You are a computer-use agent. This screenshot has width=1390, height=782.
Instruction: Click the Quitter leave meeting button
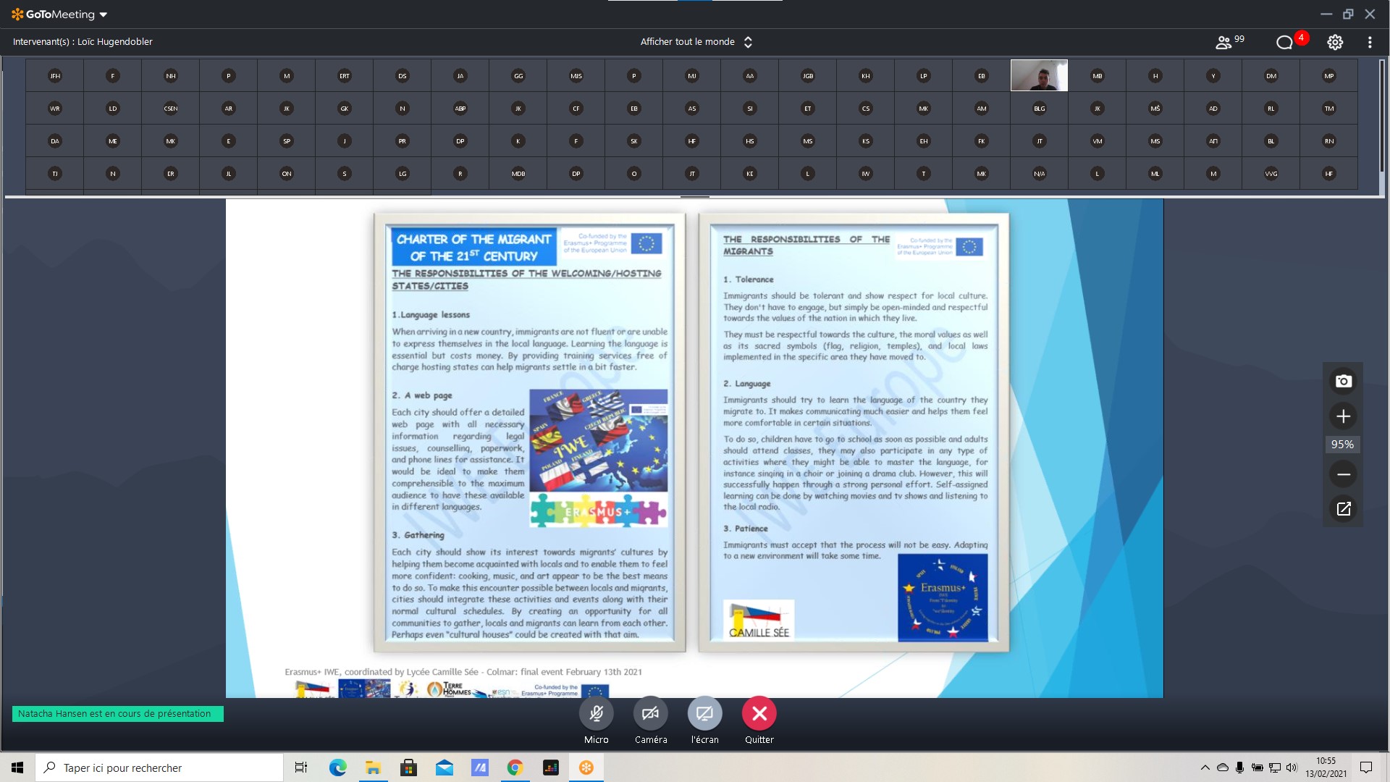[759, 714]
